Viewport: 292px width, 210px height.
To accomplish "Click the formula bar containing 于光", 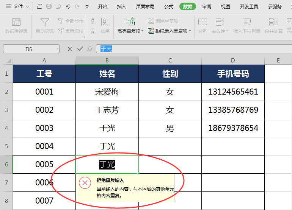I will coord(194,49).
